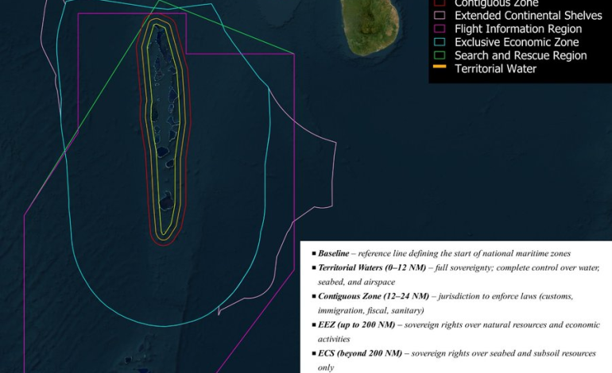Screen dimensions: 612x373
Task: Select the 'Flight Information Region' legend label
Action: click(x=518, y=29)
